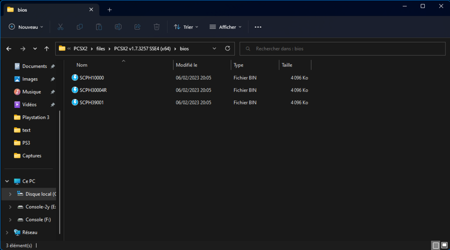450x250 pixels.
Task: Click the Copy icon in toolbar
Action: pyautogui.click(x=80, y=27)
